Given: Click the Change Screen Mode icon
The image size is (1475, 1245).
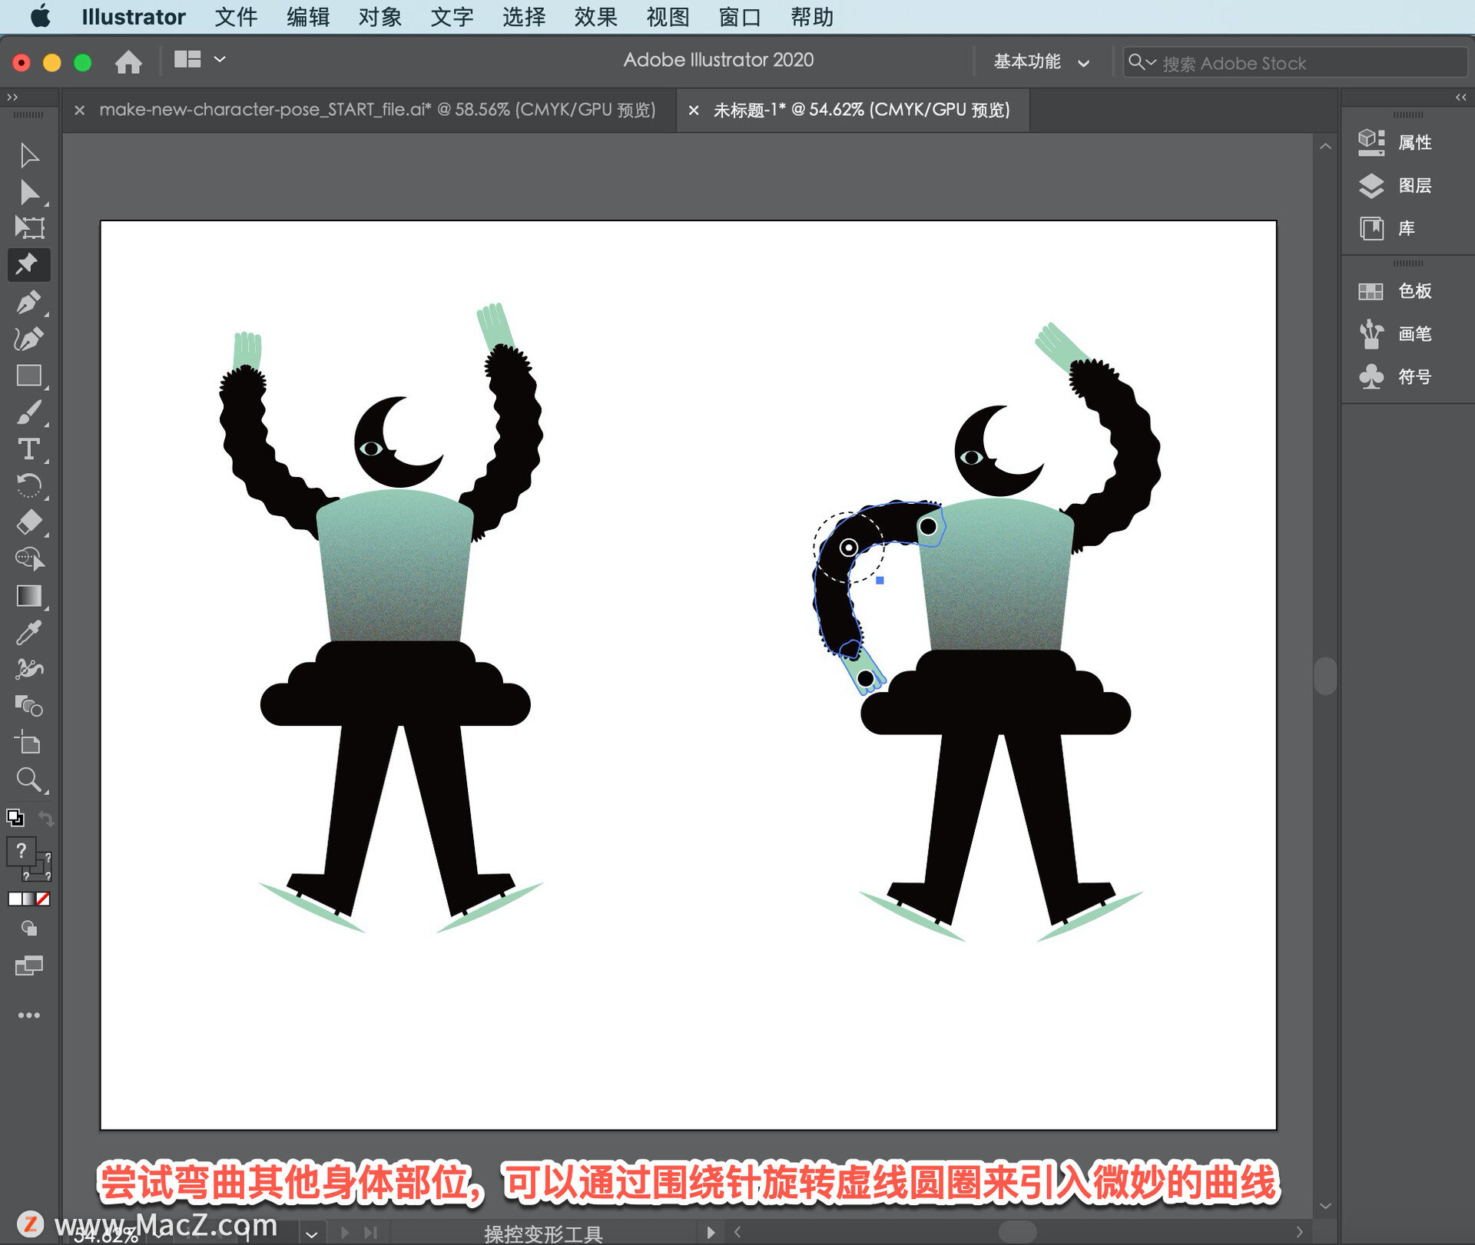Looking at the screenshot, I should tap(29, 965).
